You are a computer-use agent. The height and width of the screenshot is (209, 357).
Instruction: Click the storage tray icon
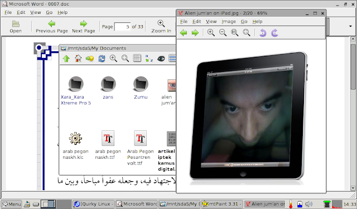tap(300, 204)
